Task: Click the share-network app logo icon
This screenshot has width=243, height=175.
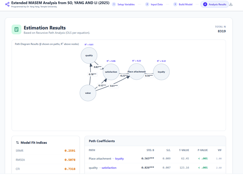Action: (7, 4)
